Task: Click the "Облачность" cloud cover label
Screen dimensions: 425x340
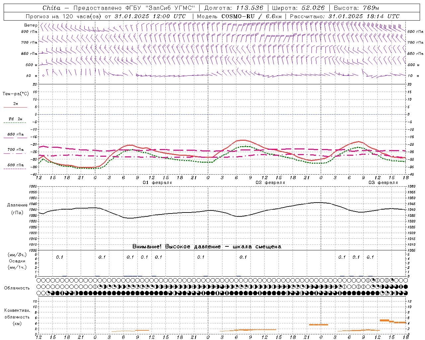Action: click(x=17, y=288)
